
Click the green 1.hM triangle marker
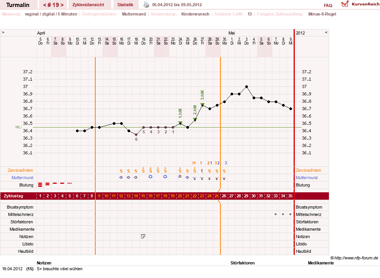click(x=180, y=123)
